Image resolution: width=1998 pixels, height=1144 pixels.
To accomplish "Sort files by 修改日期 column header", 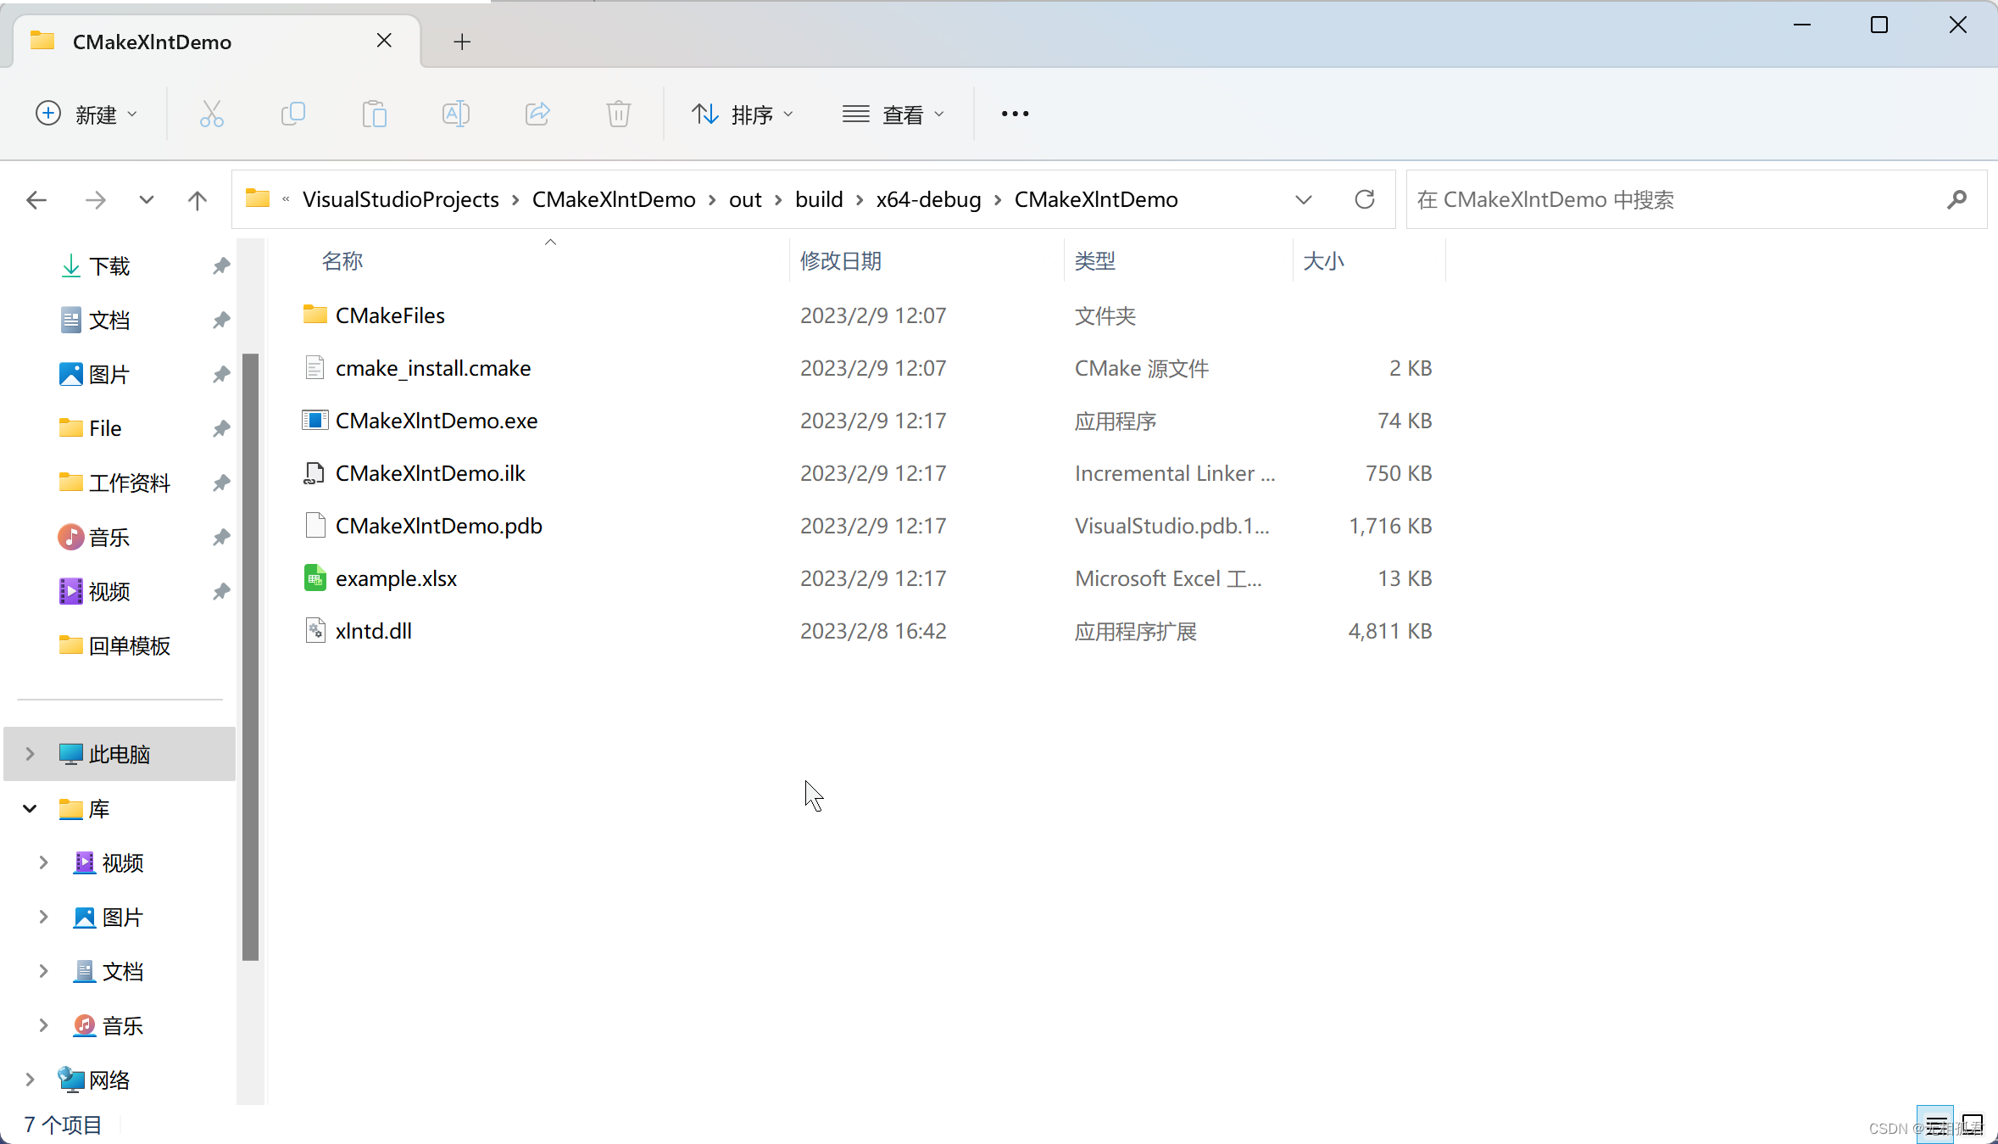I will tap(841, 260).
